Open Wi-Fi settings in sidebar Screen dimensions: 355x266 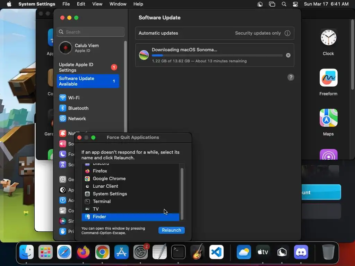click(x=88, y=98)
